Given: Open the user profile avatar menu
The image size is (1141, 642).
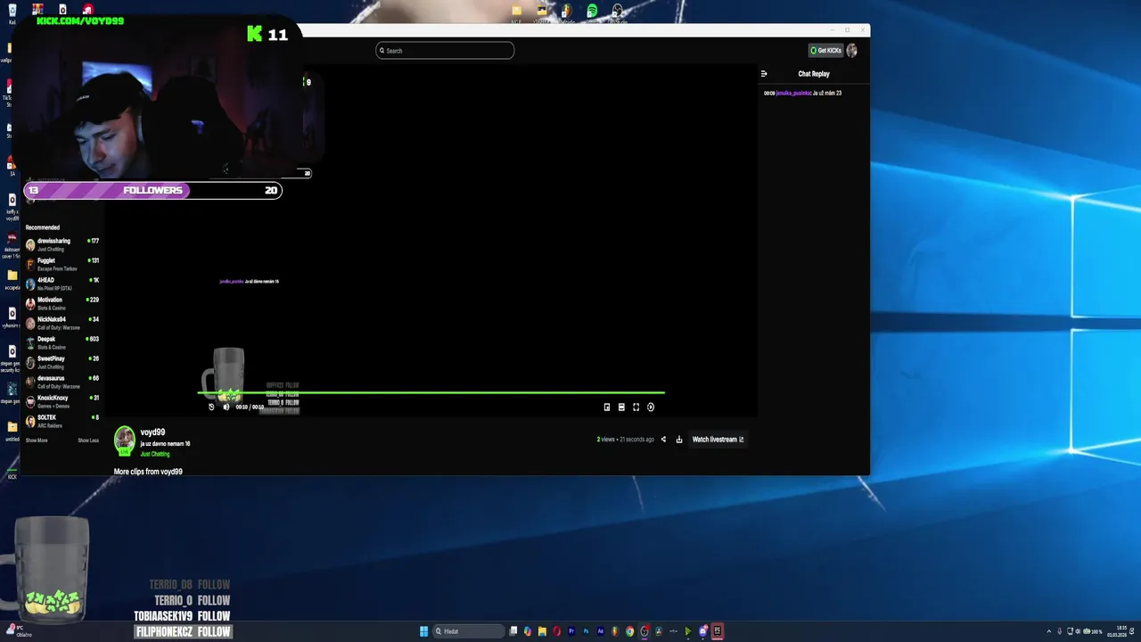Looking at the screenshot, I should pyautogui.click(x=852, y=51).
